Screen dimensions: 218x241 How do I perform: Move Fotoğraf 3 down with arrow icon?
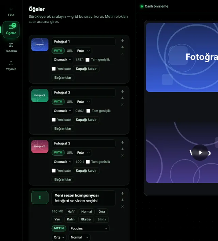pyautogui.click(x=123, y=149)
